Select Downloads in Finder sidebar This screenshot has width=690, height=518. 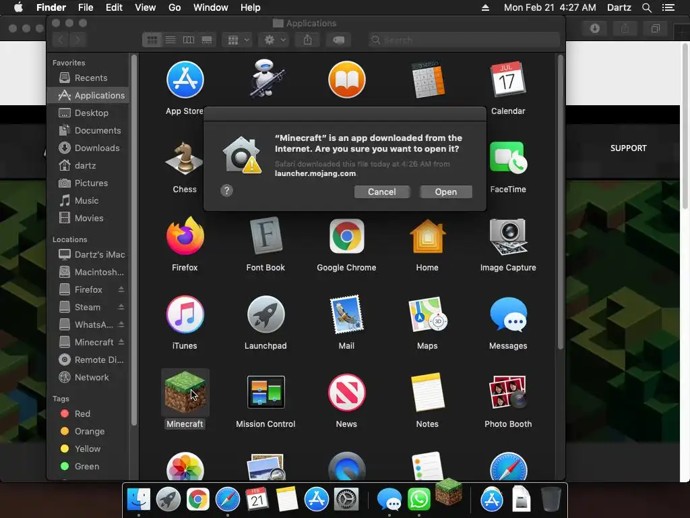[x=88, y=148]
